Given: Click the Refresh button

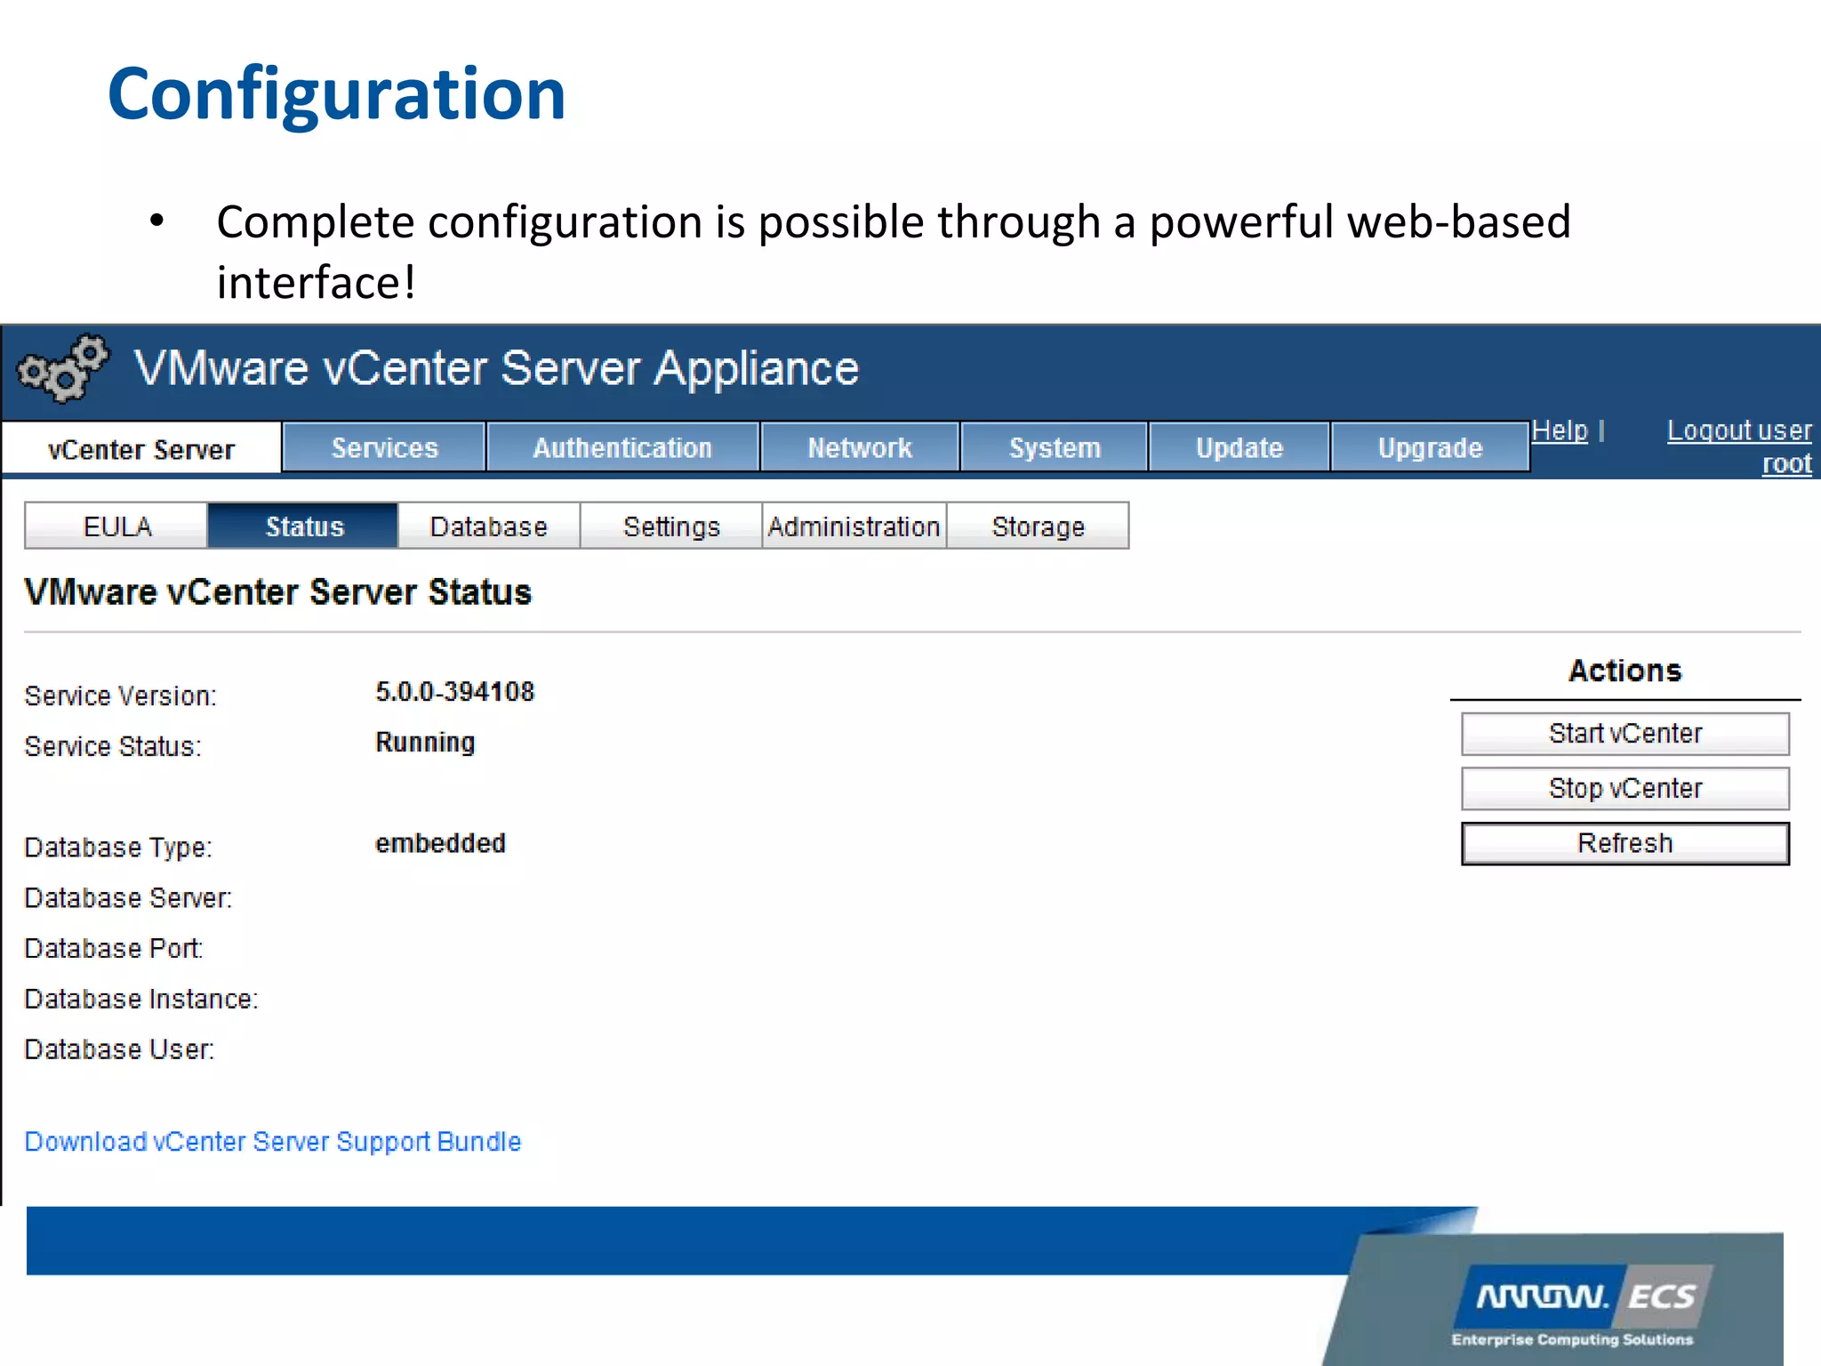Looking at the screenshot, I should click(1625, 843).
